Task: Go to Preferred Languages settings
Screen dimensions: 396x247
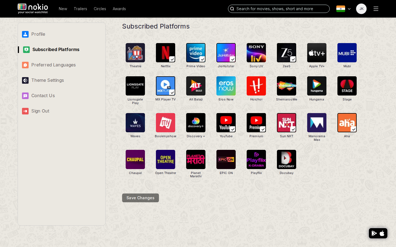Action: pos(49,65)
